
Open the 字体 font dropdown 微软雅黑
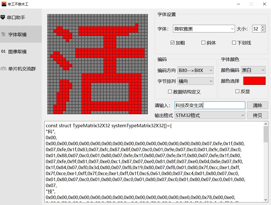click(204, 29)
